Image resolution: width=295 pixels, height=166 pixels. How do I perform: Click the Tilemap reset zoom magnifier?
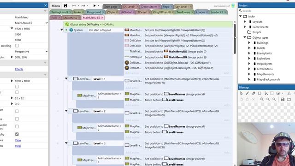[274, 99]
